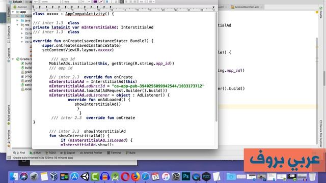
Task: Select the java folder in project tree
Action: pos(25,20)
